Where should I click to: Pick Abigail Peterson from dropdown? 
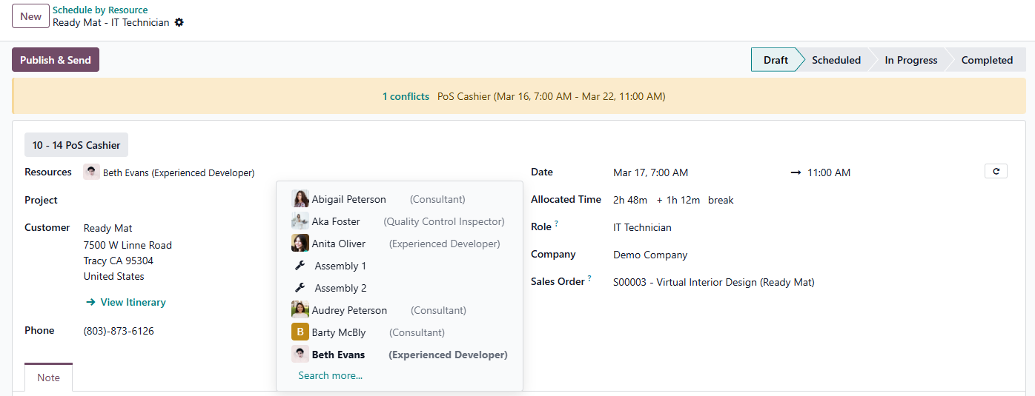348,199
